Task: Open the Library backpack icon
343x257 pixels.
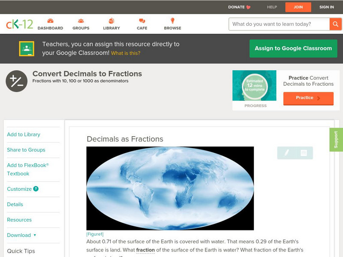Action: tap(111, 21)
